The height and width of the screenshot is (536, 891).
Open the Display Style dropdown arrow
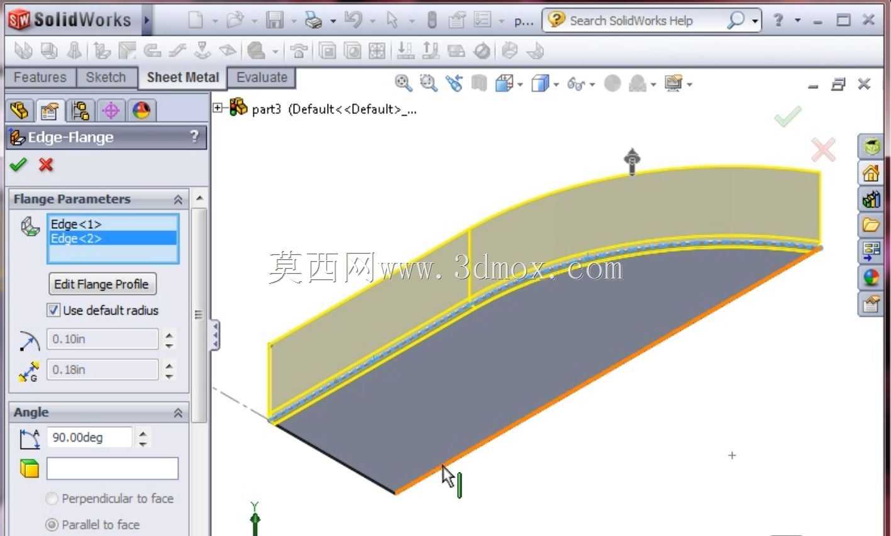pyautogui.click(x=556, y=84)
